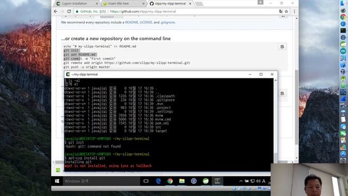Open the Finder icon in the dock
The width and height of the screenshot is (348, 196).
click(343, 3)
